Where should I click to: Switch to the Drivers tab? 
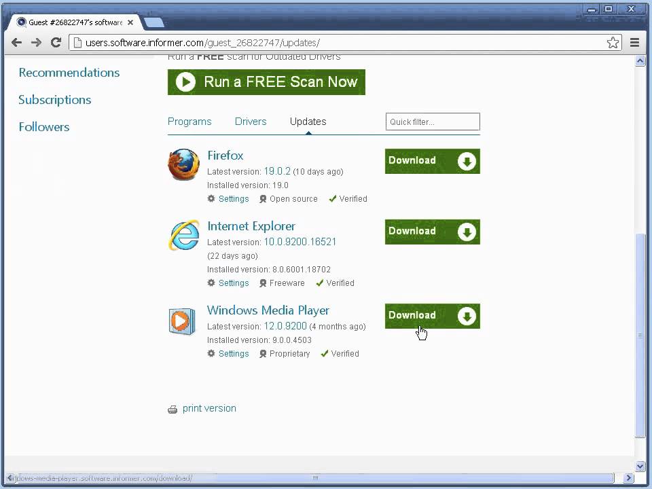251,122
